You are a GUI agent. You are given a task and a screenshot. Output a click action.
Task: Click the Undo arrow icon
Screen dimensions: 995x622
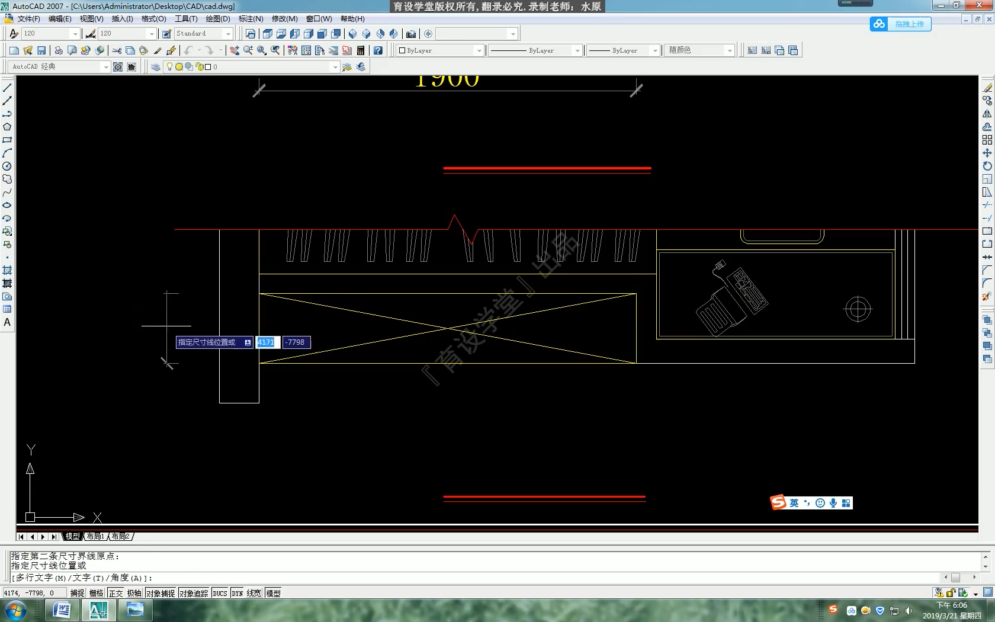(x=189, y=50)
